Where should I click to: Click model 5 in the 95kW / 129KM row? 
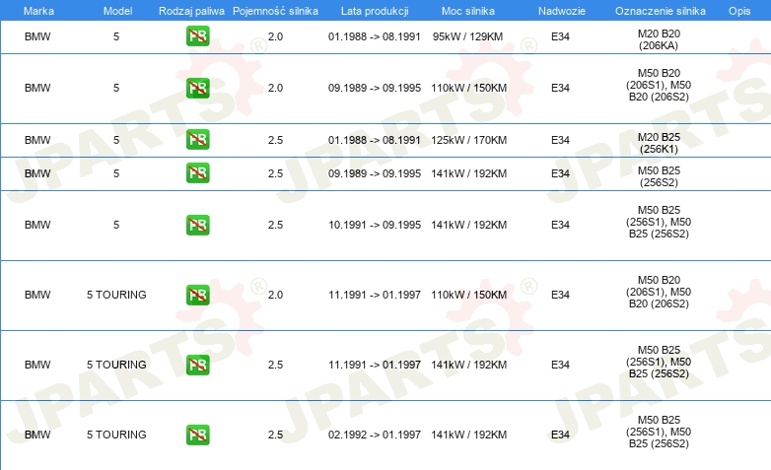(x=116, y=36)
